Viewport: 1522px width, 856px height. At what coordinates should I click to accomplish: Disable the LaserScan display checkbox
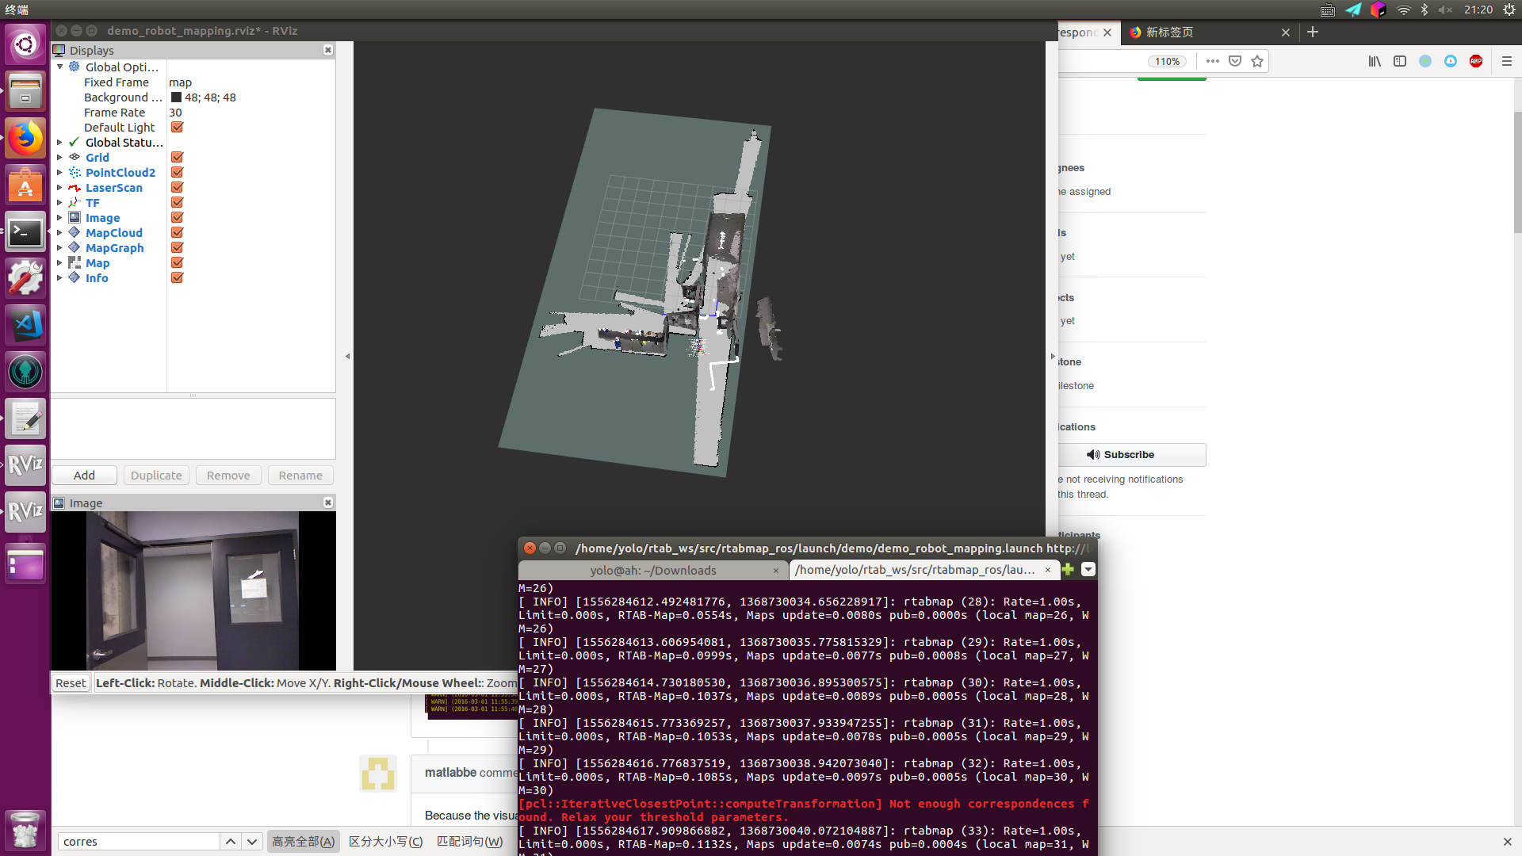click(178, 187)
